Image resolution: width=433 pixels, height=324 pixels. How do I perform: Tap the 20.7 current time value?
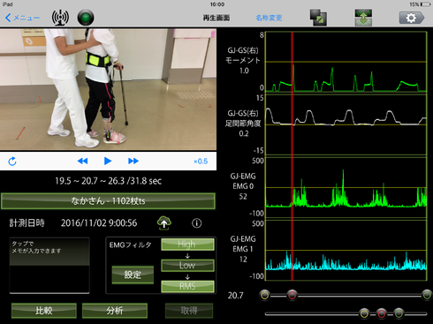point(235,295)
